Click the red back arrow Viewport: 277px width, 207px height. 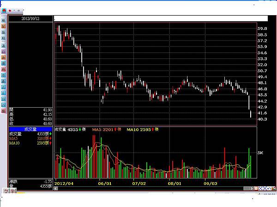(10, 11)
